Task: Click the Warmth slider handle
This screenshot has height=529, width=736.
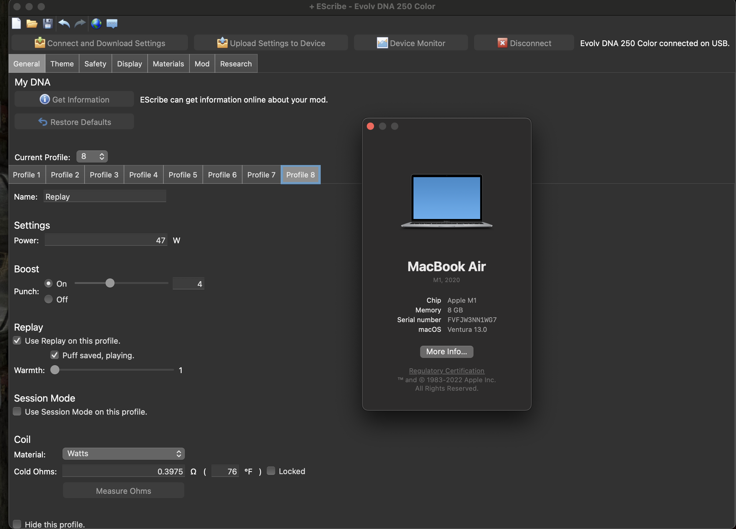Action: click(x=55, y=370)
